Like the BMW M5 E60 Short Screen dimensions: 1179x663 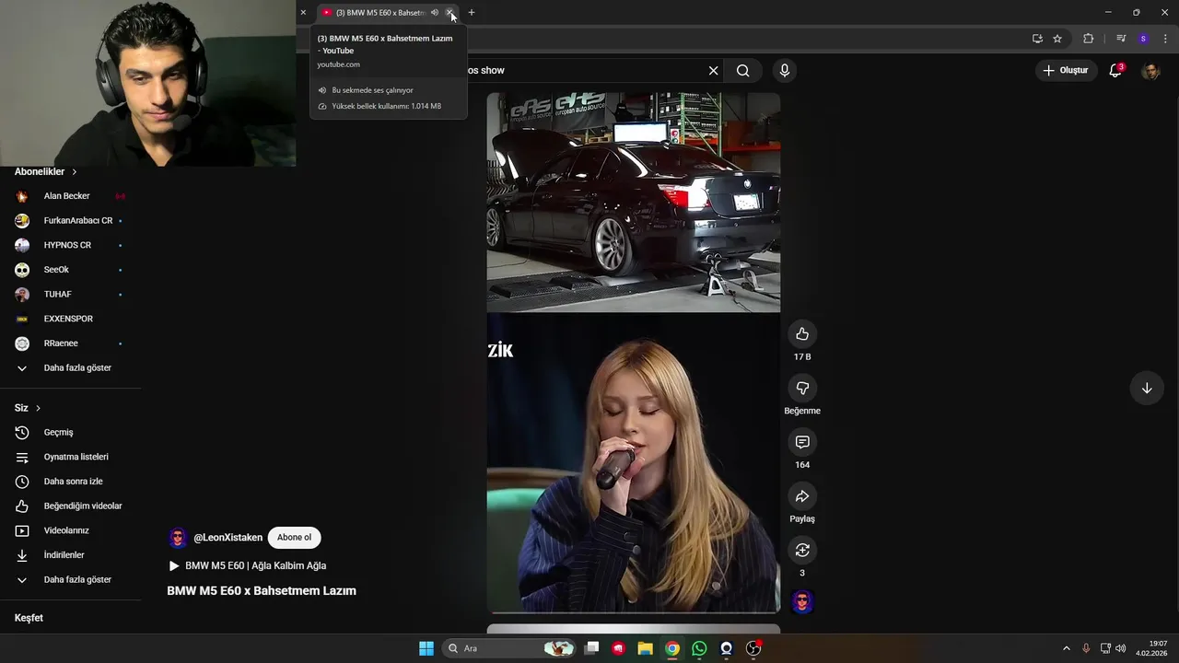pyautogui.click(x=802, y=334)
